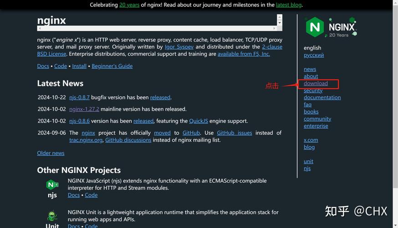The image size is (398, 228).
Task: Open the 'GitHub issues' link
Action: pos(234,133)
